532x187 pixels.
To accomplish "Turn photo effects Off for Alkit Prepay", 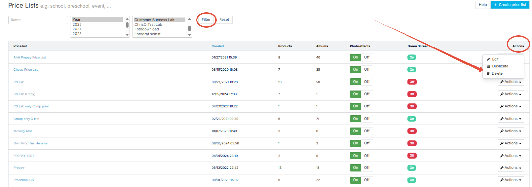I will point(367,57).
